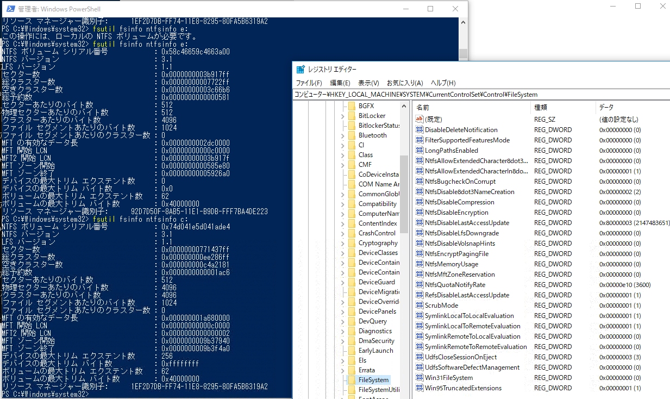Click the (既定) string value icon

[419, 119]
